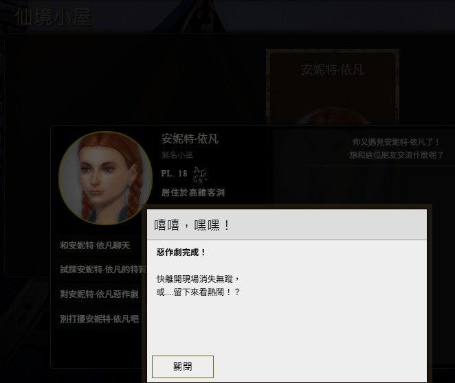Click the 仙境小屋 page title

[x=53, y=16]
